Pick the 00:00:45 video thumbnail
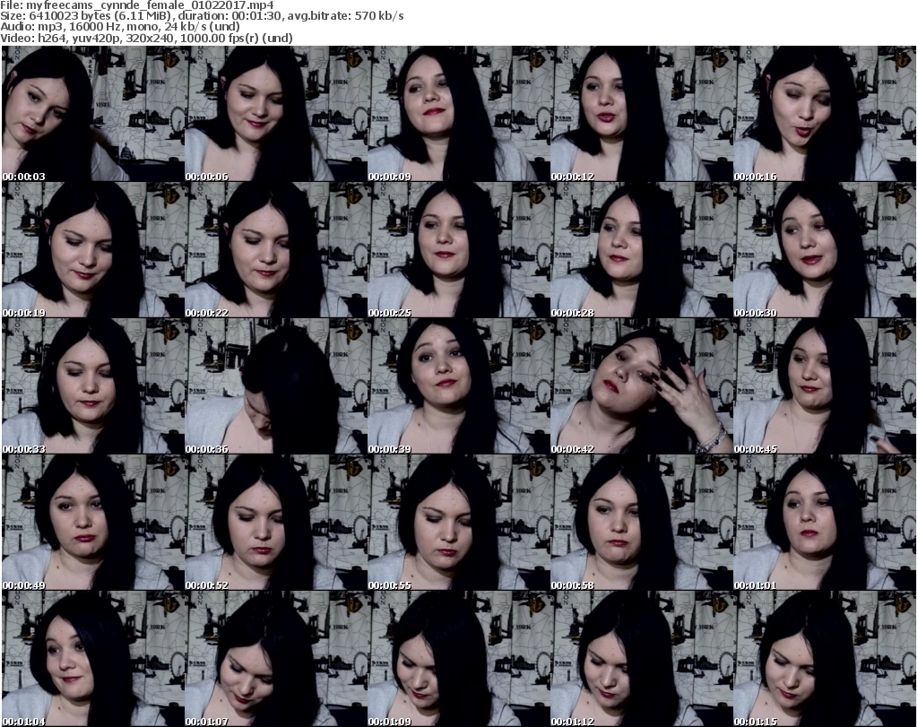Viewport: 918px width, 727px height. pos(825,386)
